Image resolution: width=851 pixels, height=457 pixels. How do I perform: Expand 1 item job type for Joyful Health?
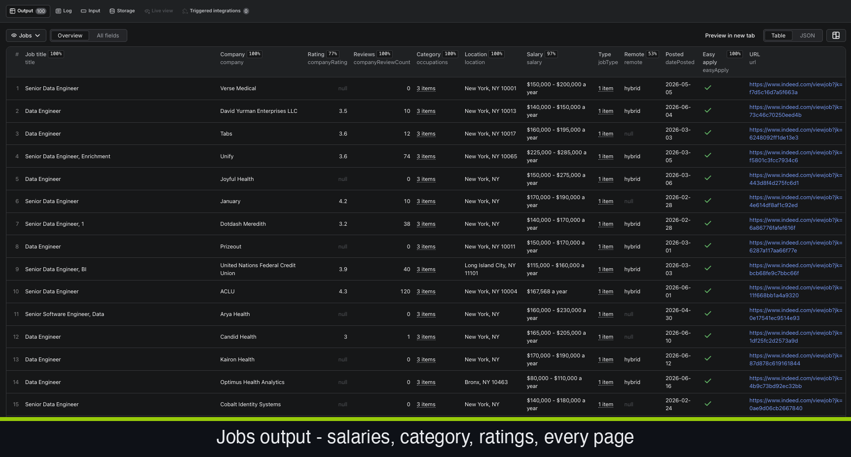605,179
